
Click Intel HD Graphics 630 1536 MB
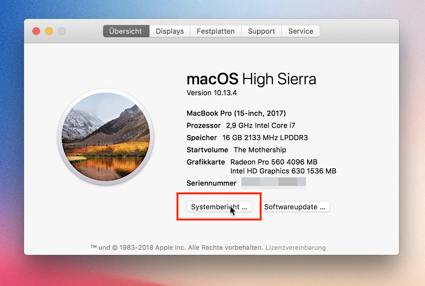point(283,171)
